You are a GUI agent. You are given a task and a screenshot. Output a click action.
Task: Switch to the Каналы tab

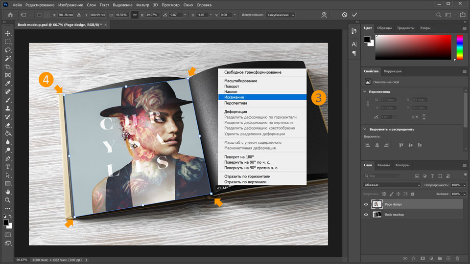[x=383, y=165]
